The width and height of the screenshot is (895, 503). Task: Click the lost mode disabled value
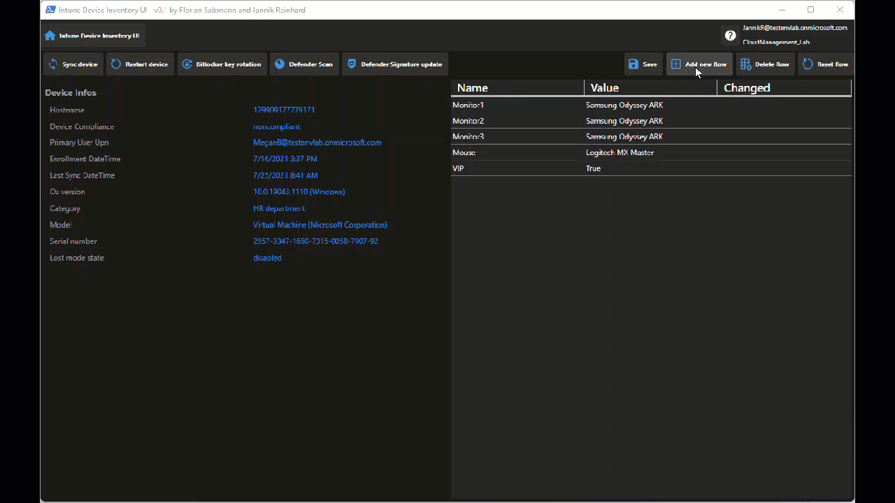coord(267,258)
